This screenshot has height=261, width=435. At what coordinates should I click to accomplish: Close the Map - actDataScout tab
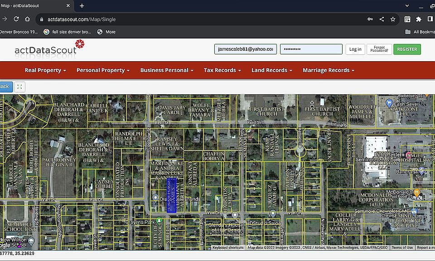[x=68, y=5]
